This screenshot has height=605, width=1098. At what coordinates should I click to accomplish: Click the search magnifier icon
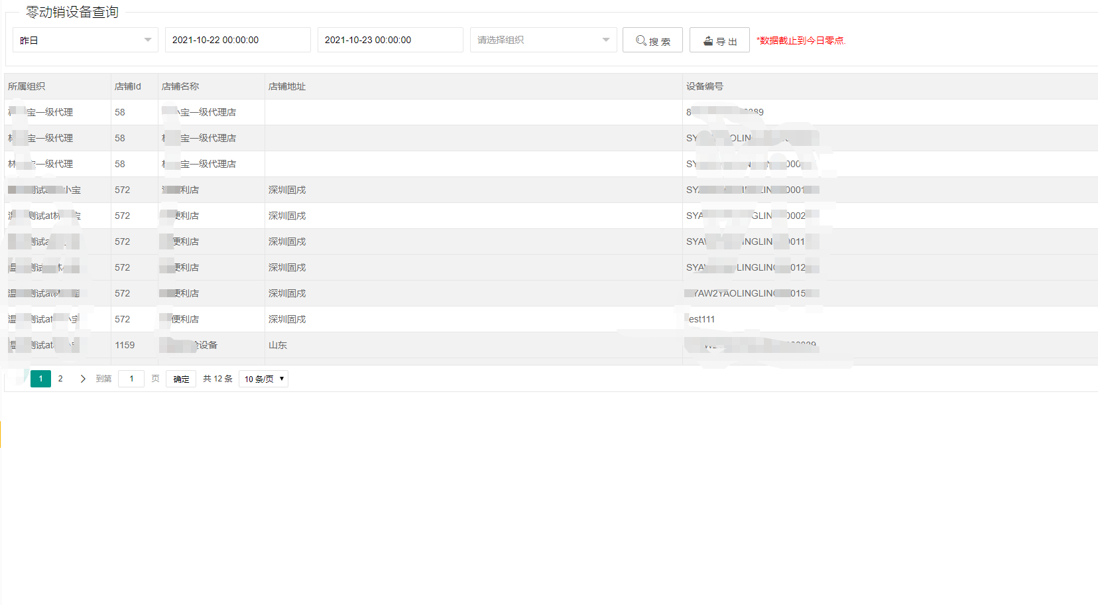(640, 40)
